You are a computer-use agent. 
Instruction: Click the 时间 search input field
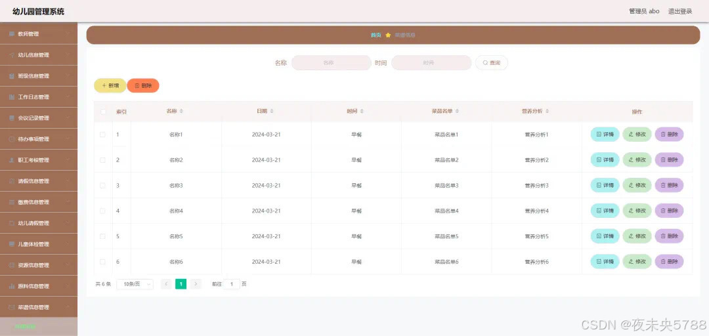click(x=431, y=63)
